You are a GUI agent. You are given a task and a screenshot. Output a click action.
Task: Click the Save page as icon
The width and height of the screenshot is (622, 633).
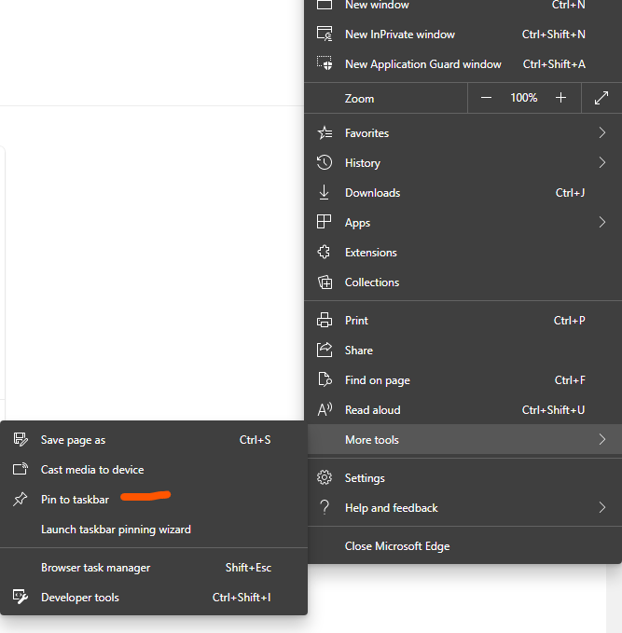coord(21,439)
